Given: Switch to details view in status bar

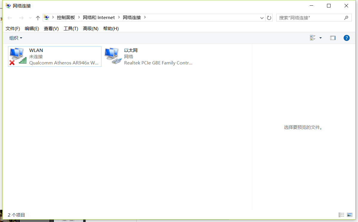Looking at the screenshot, I should 341,215.
